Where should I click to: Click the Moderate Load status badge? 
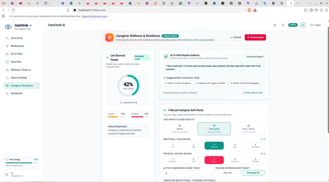tap(142, 57)
